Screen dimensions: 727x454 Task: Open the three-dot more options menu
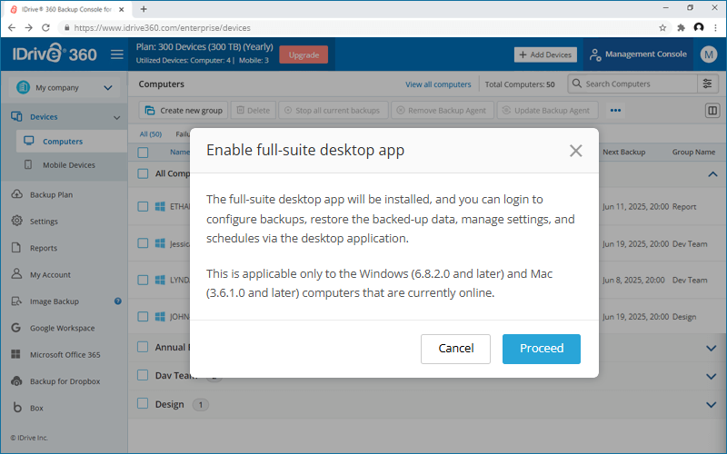pos(615,110)
